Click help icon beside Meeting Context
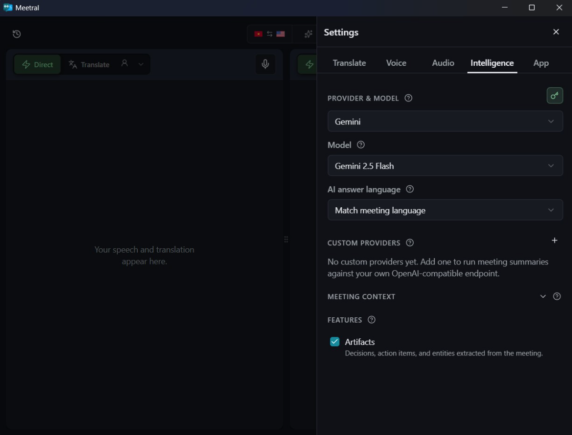This screenshot has height=435, width=572. coord(557,296)
